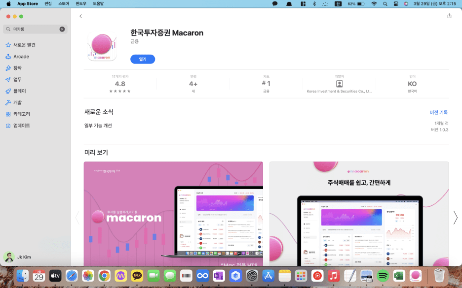This screenshot has width=462, height=288.
Task: Click the App Store icon in Dock
Action: click(268, 276)
